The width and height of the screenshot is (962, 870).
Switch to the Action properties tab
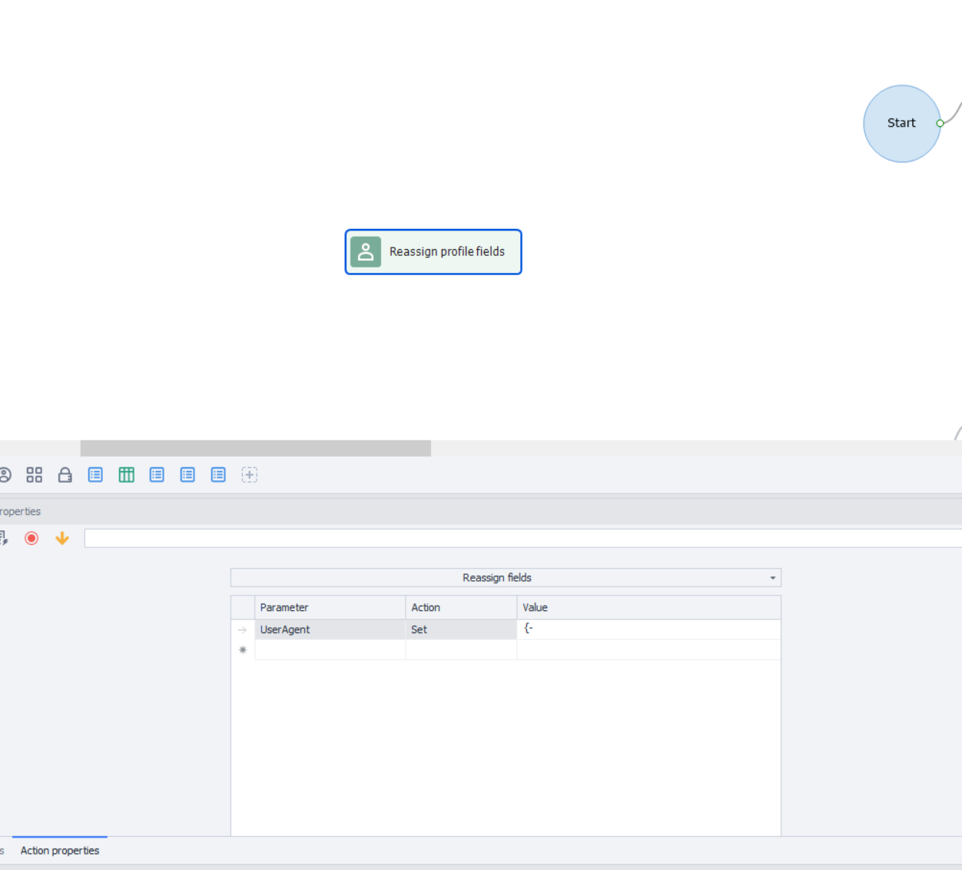point(60,850)
